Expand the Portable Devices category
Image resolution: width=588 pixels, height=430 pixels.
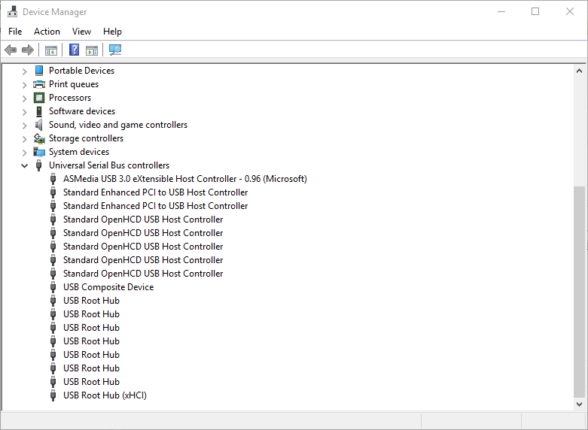coord(24,71)
